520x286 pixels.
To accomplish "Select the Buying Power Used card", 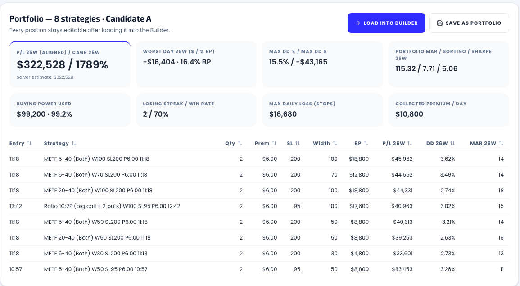I will point(70,110).
